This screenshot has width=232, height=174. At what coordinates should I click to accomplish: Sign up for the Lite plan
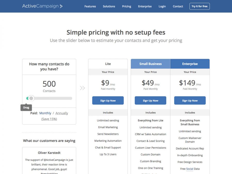(108, 100)
